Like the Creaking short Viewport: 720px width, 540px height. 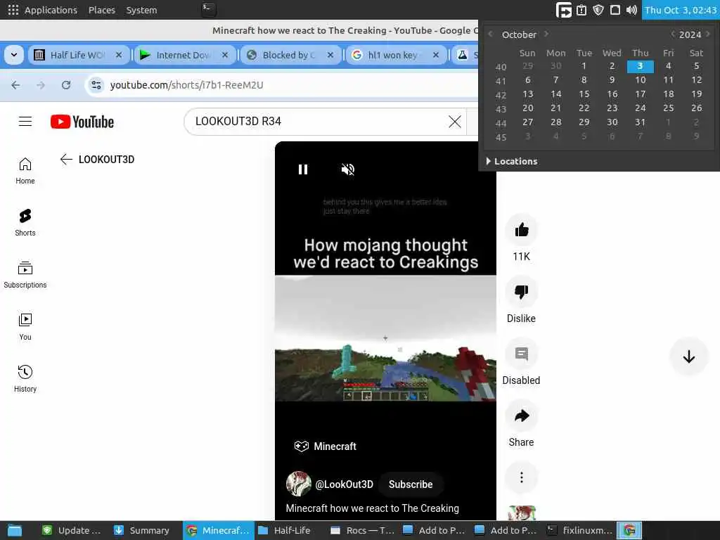(x=521, y=230)
